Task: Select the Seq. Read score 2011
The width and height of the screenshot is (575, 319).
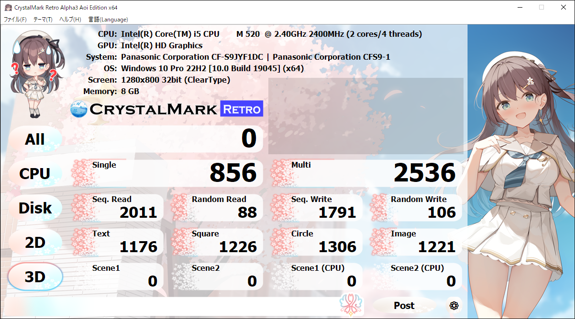Action: tap(138, 213)
